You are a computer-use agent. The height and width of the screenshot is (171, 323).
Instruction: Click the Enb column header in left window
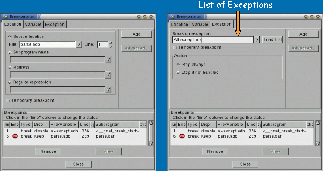click(15, 125)
